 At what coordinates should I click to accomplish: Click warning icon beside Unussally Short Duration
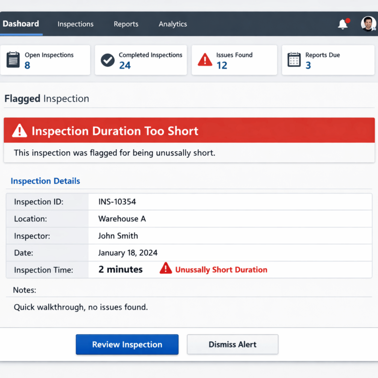point(165,268)
